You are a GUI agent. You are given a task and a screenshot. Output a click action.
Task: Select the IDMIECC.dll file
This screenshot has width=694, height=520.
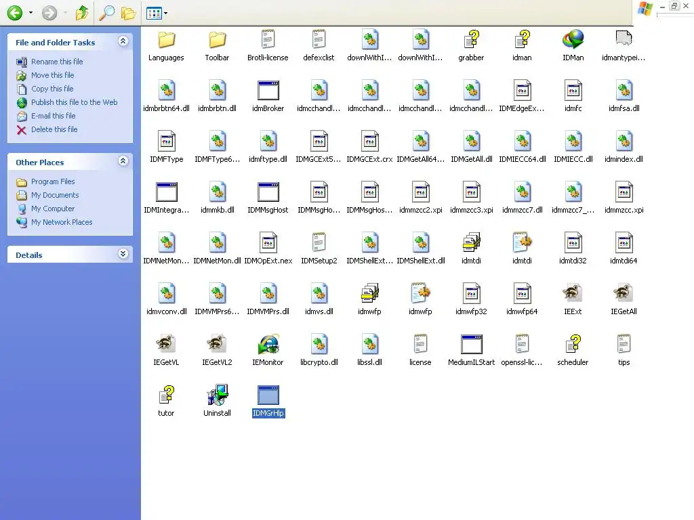[x=573, y=147]
